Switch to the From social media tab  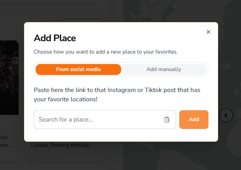pos(78,69)
